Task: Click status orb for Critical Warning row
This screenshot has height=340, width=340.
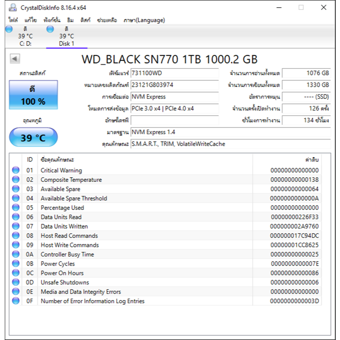Action: pos(16,170)
